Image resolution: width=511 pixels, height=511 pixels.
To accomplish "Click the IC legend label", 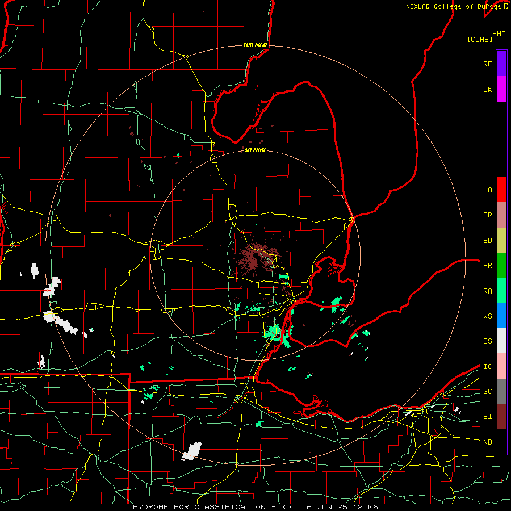I will [x=487, y=367].
